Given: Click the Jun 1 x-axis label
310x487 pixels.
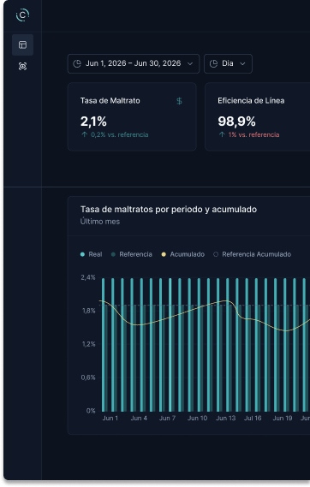Looking at the screenshot, I should click(x=110, y=418).
